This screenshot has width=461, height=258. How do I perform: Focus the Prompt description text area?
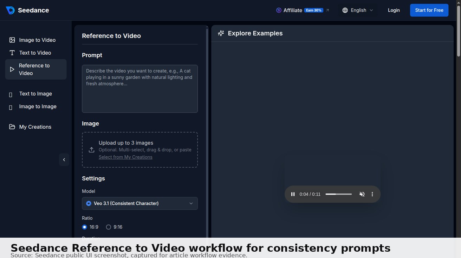140,89
